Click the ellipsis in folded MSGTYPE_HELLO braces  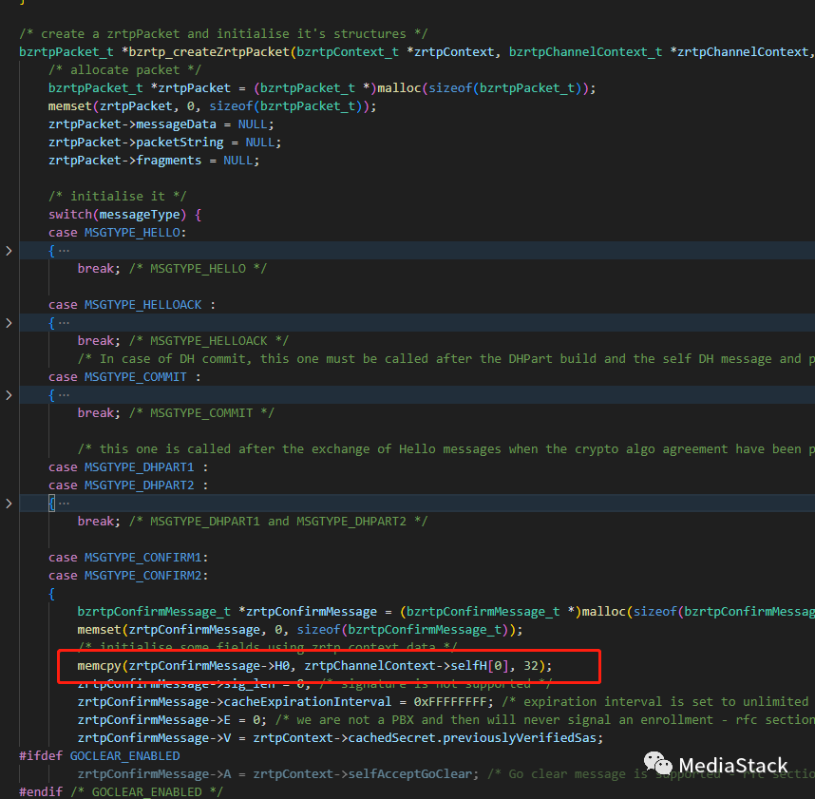pyautogui.click(x=64, y=251)
